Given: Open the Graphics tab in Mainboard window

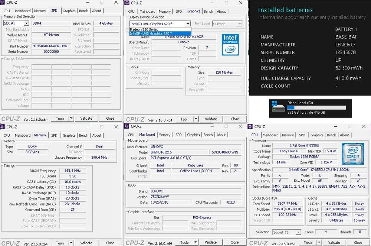Looking at the screenshot, I should pos(193,135).
